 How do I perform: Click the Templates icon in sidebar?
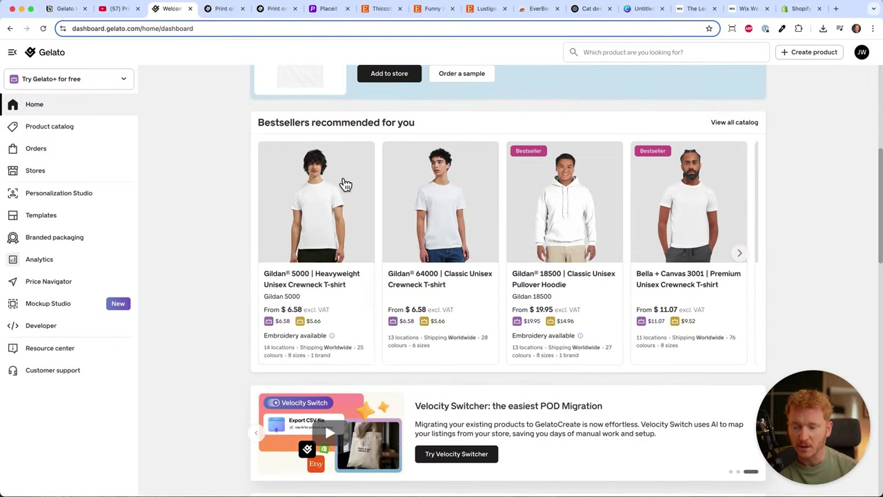[x=12, y=215]
